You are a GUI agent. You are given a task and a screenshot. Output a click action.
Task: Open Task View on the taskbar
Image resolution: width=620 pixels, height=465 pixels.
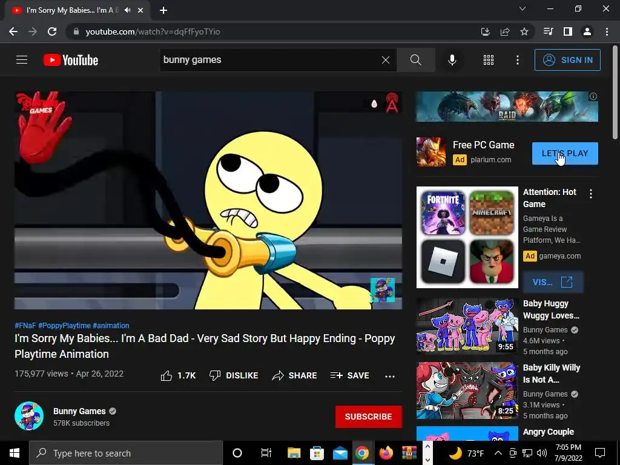pyautogui.click(x=266, y=453)
